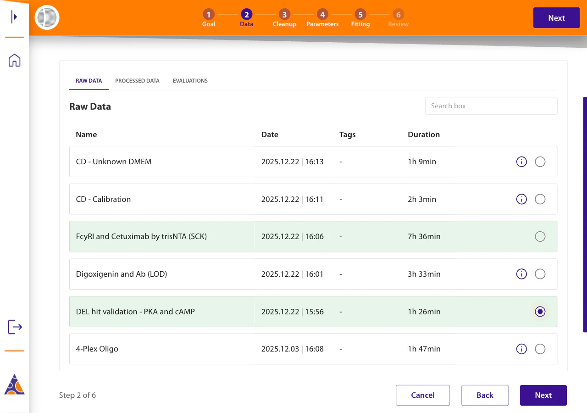This screenshot has height=413, width=587.
Task: Click the Cancel button
Action: pos(423,395)
